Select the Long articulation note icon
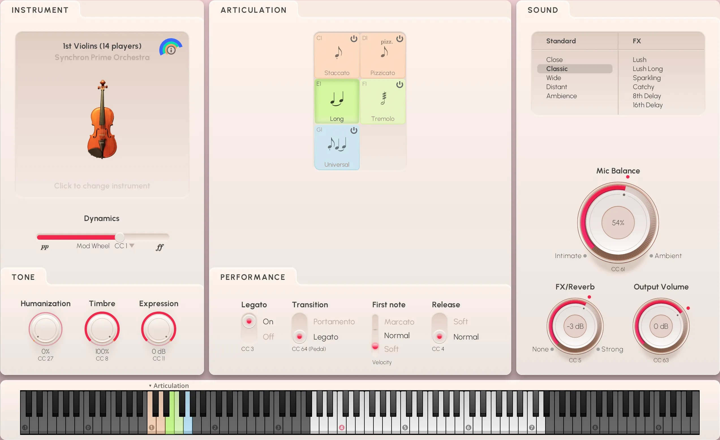 pos(337,99)
